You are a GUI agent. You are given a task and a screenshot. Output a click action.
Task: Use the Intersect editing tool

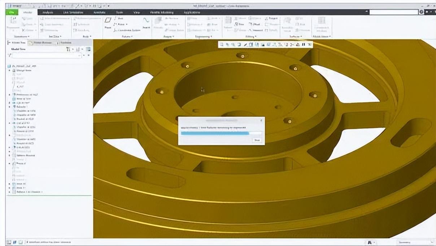255,30
